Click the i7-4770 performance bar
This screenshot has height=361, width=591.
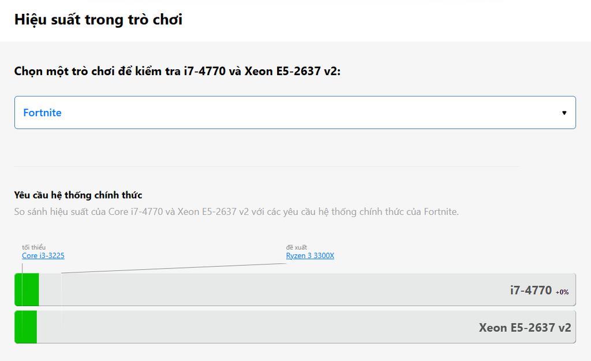295,290
